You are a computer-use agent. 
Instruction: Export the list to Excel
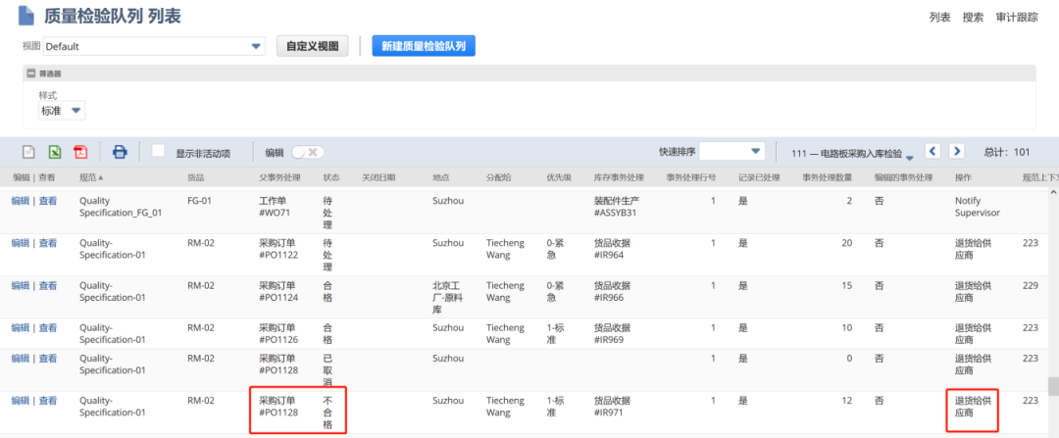[x=55, y=152]
